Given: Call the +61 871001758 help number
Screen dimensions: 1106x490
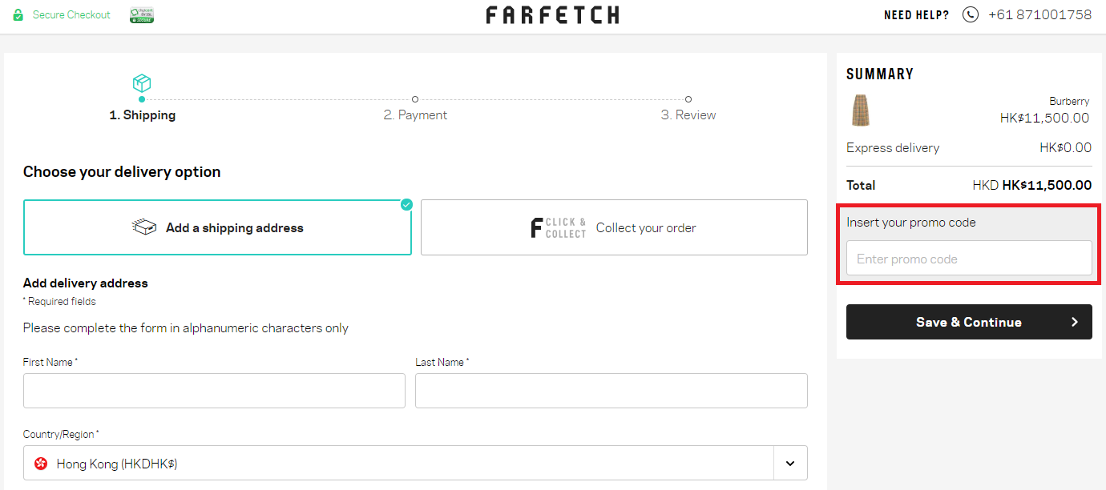Looking at the screenshot, I should point(1039,14).
